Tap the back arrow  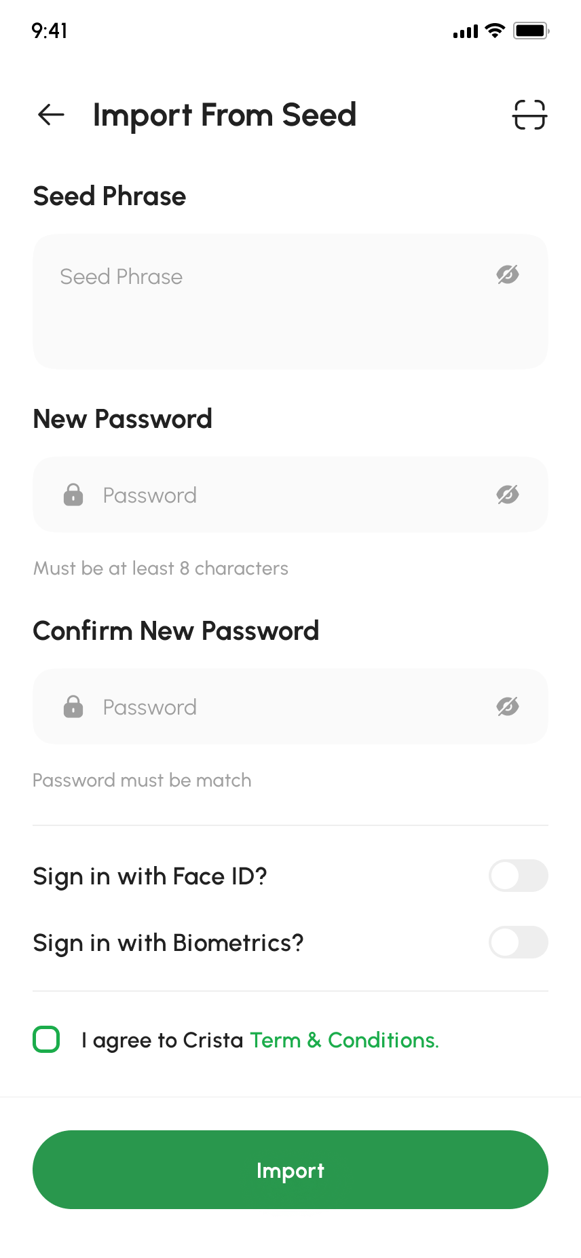click(x=51, y=115)
